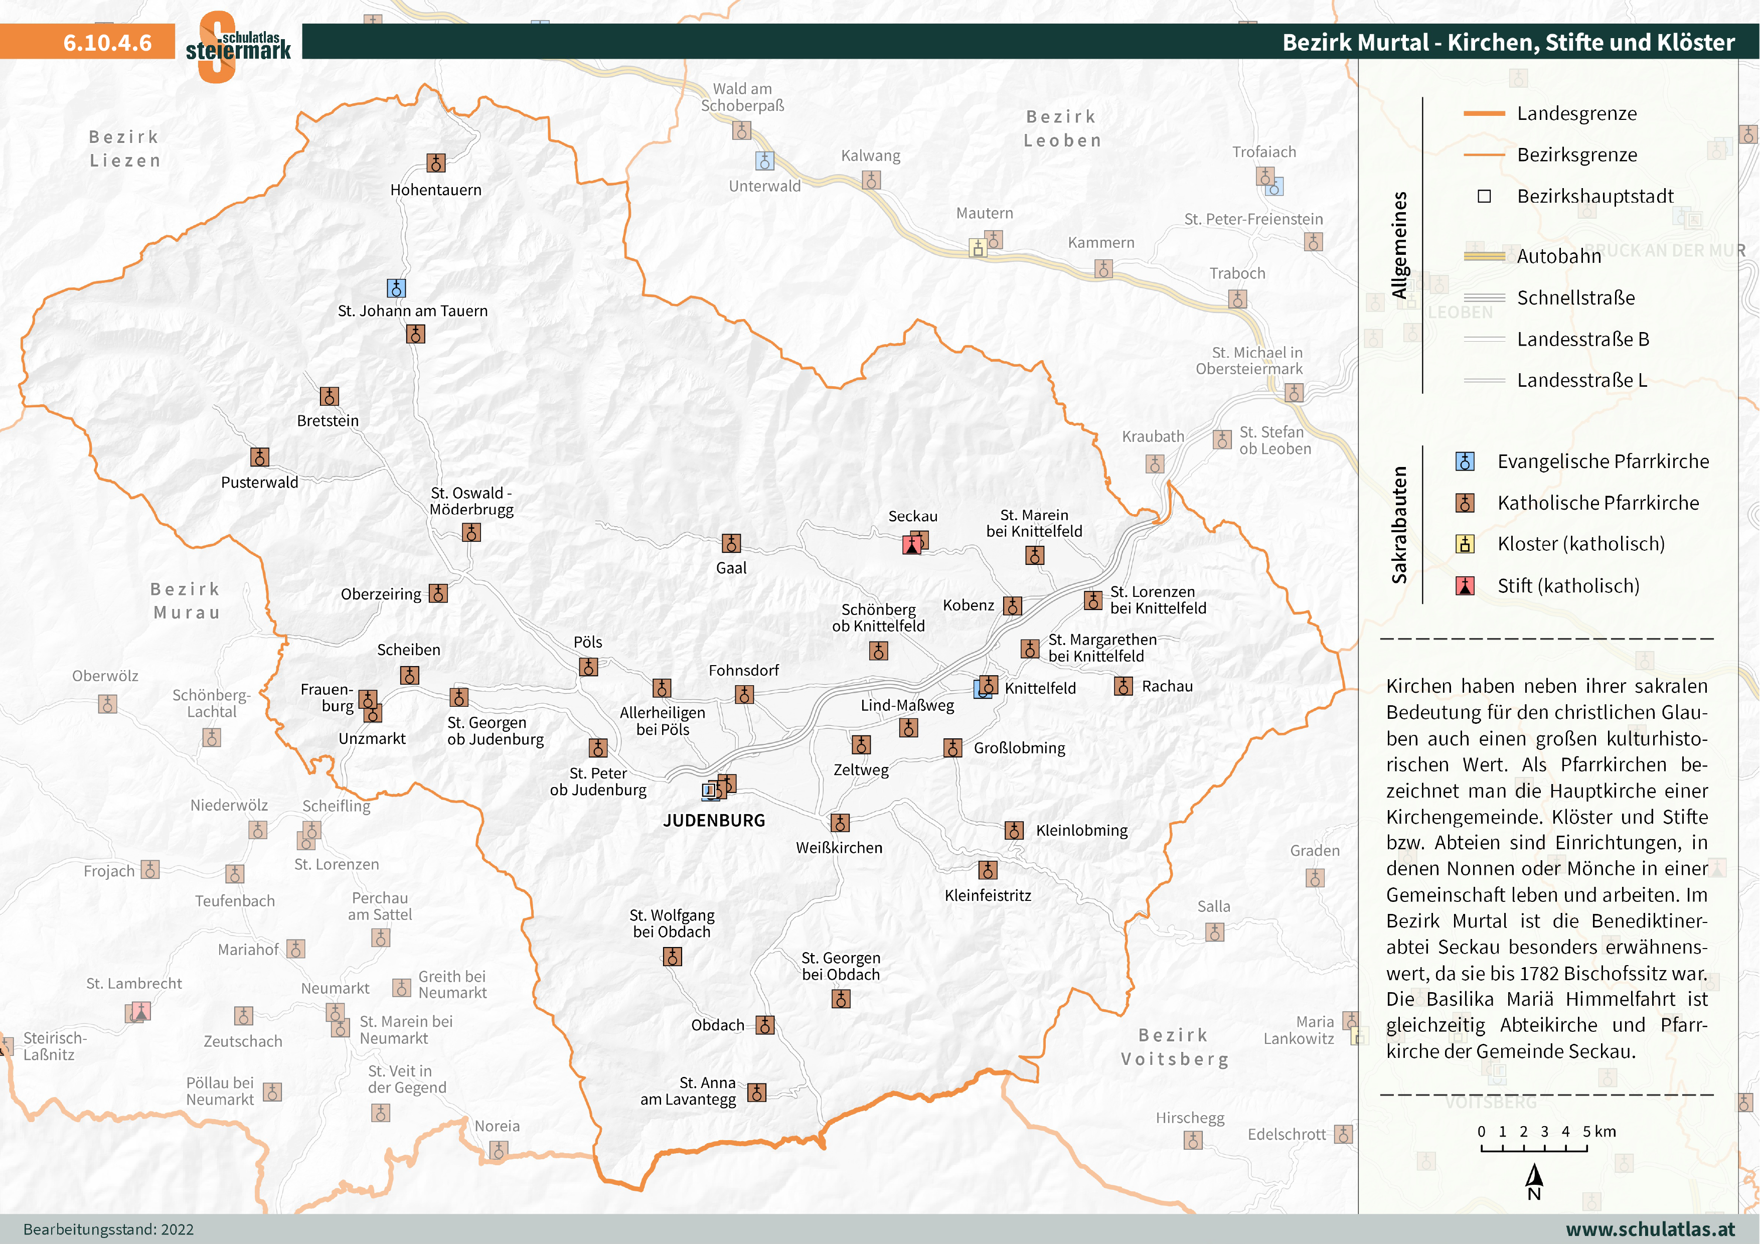
Task: Click the yellow Kloster icon near Mautern
Action: coord(978,248)
